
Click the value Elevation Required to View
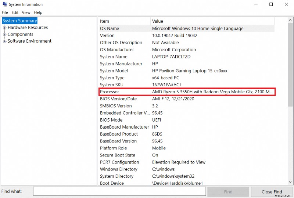(x=179, y=162)
